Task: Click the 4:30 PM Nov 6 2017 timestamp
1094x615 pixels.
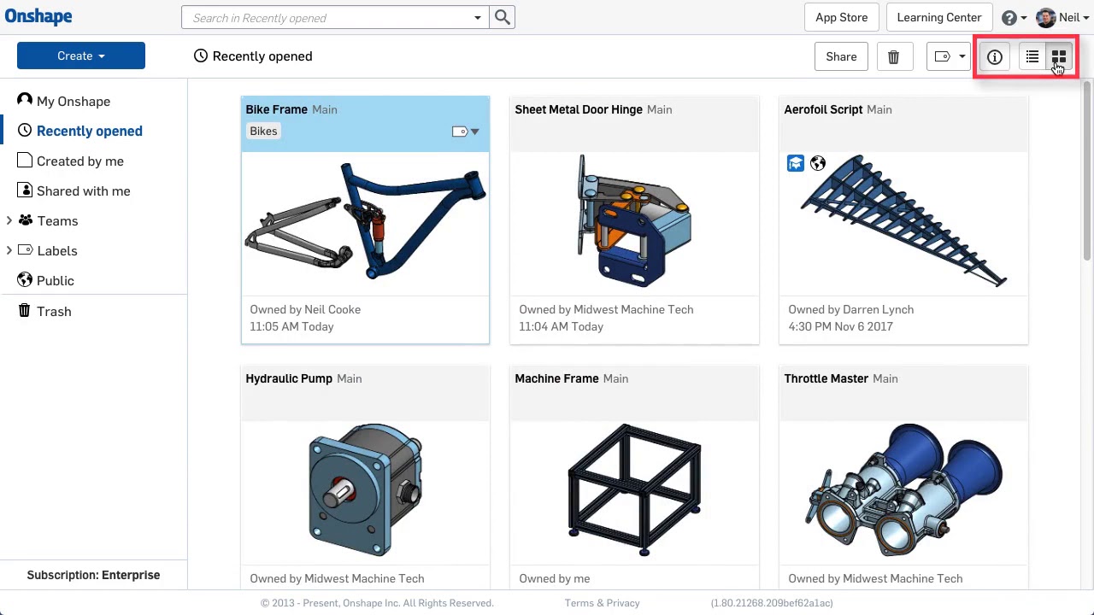Action: point(840,326)
